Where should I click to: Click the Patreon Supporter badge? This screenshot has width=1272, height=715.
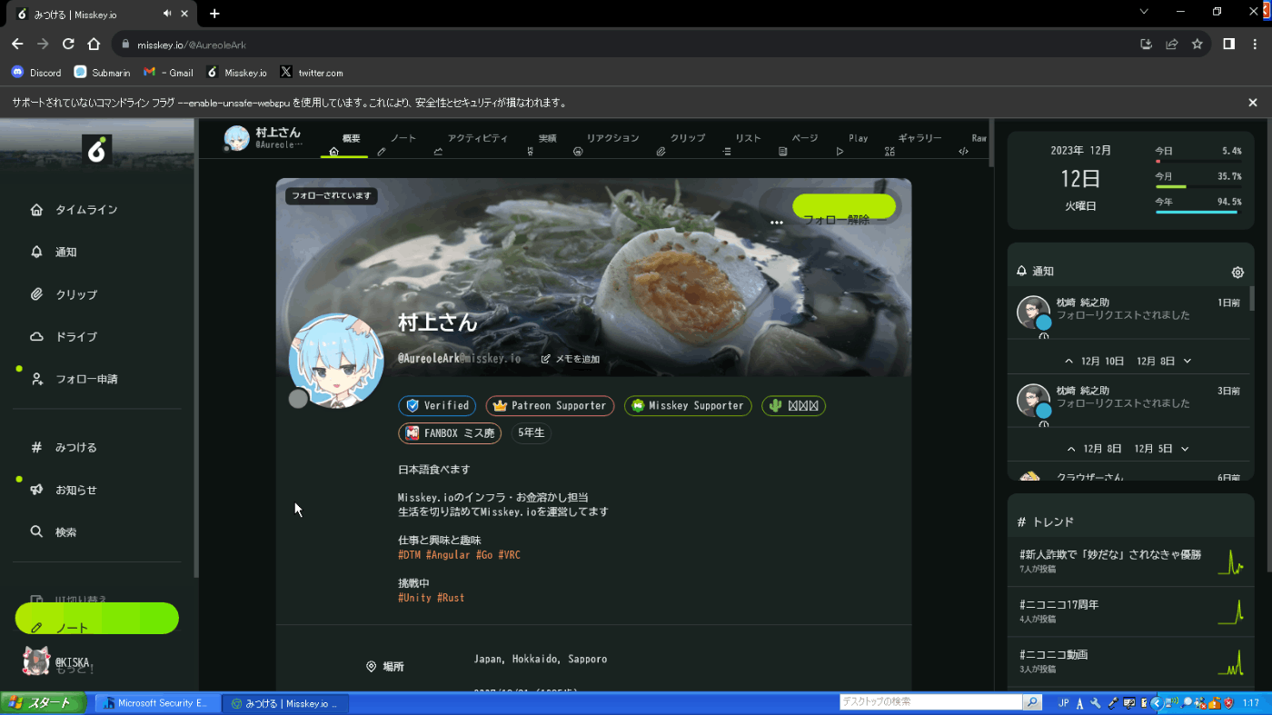point(550,405)
